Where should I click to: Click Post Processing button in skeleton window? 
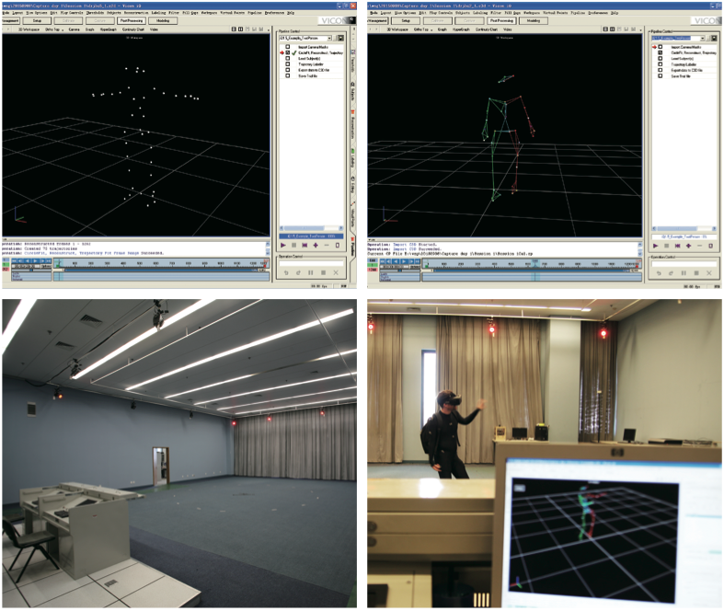point(501,21)
